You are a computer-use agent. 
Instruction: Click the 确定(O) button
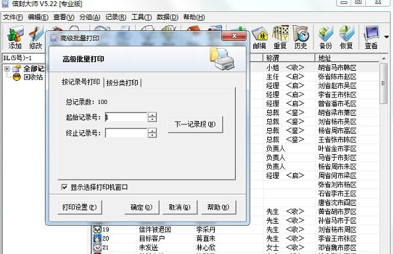tap(142, 207)
